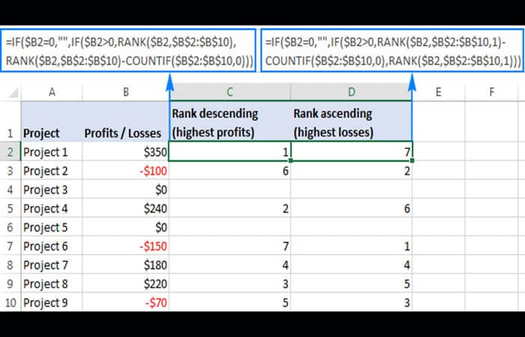525x337 pixels.
Task: Select Project 9 rank ascending value 3
Action: (x=351, y=302)
